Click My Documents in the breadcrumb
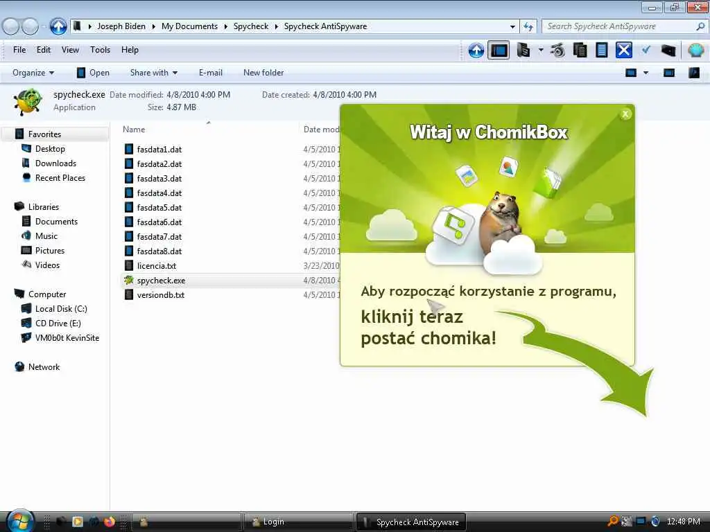Image resolution: width=710 pixels, height=532 pixels. point(189,26)
